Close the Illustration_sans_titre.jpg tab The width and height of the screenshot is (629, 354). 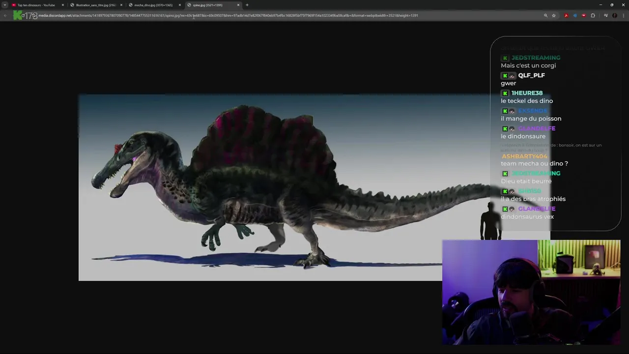[x=121, y=5]
